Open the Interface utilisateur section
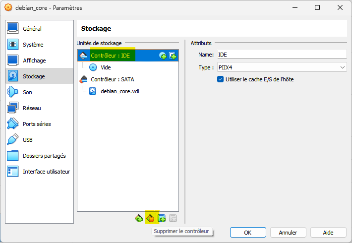The height and width of the screenshot is (243, 352). (x=39, y=172)
